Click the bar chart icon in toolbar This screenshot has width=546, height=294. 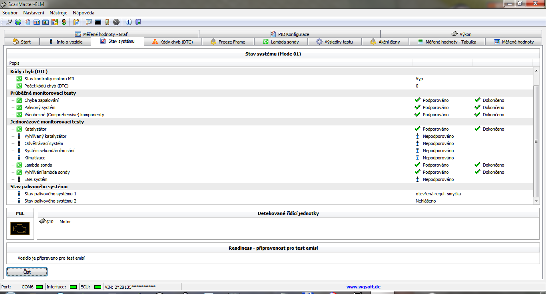click(46, 22)
